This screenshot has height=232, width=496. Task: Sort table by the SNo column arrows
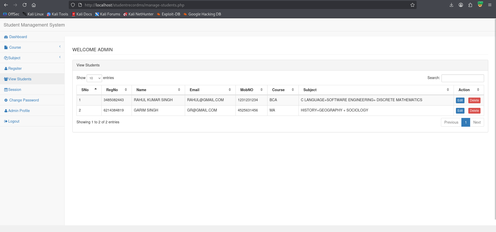[96, 90]
